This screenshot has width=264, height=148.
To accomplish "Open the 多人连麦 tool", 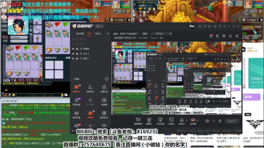I will (90, 102).
